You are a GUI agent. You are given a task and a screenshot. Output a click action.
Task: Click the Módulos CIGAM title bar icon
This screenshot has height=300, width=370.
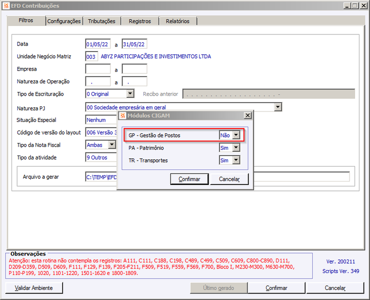[x=122, y=115]
